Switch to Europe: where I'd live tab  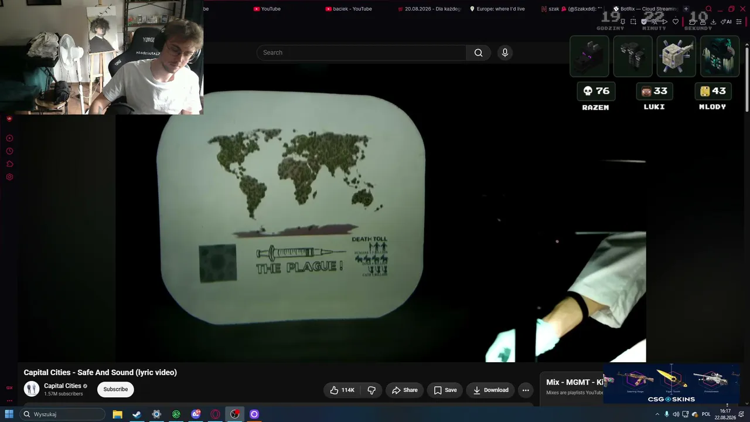pos(497,9)
